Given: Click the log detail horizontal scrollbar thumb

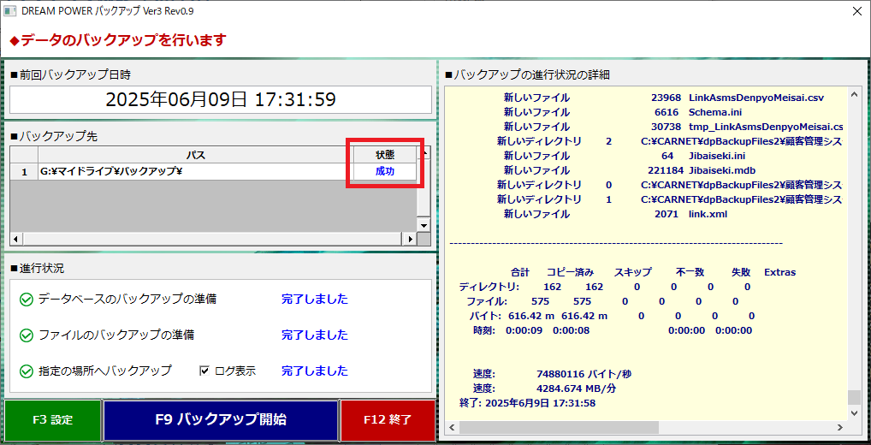Looking at the screenshot, I should [x=559, y=427].
